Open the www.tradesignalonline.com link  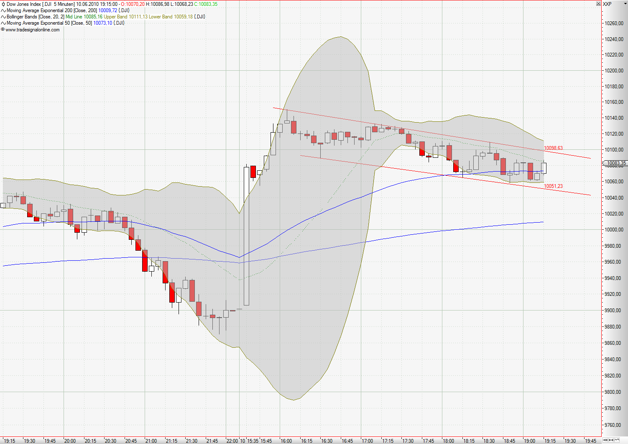click(33, 30)
